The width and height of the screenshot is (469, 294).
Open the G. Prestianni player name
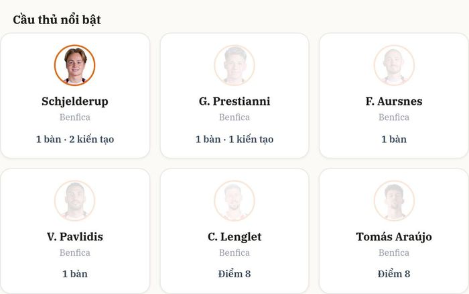[234, 101]
